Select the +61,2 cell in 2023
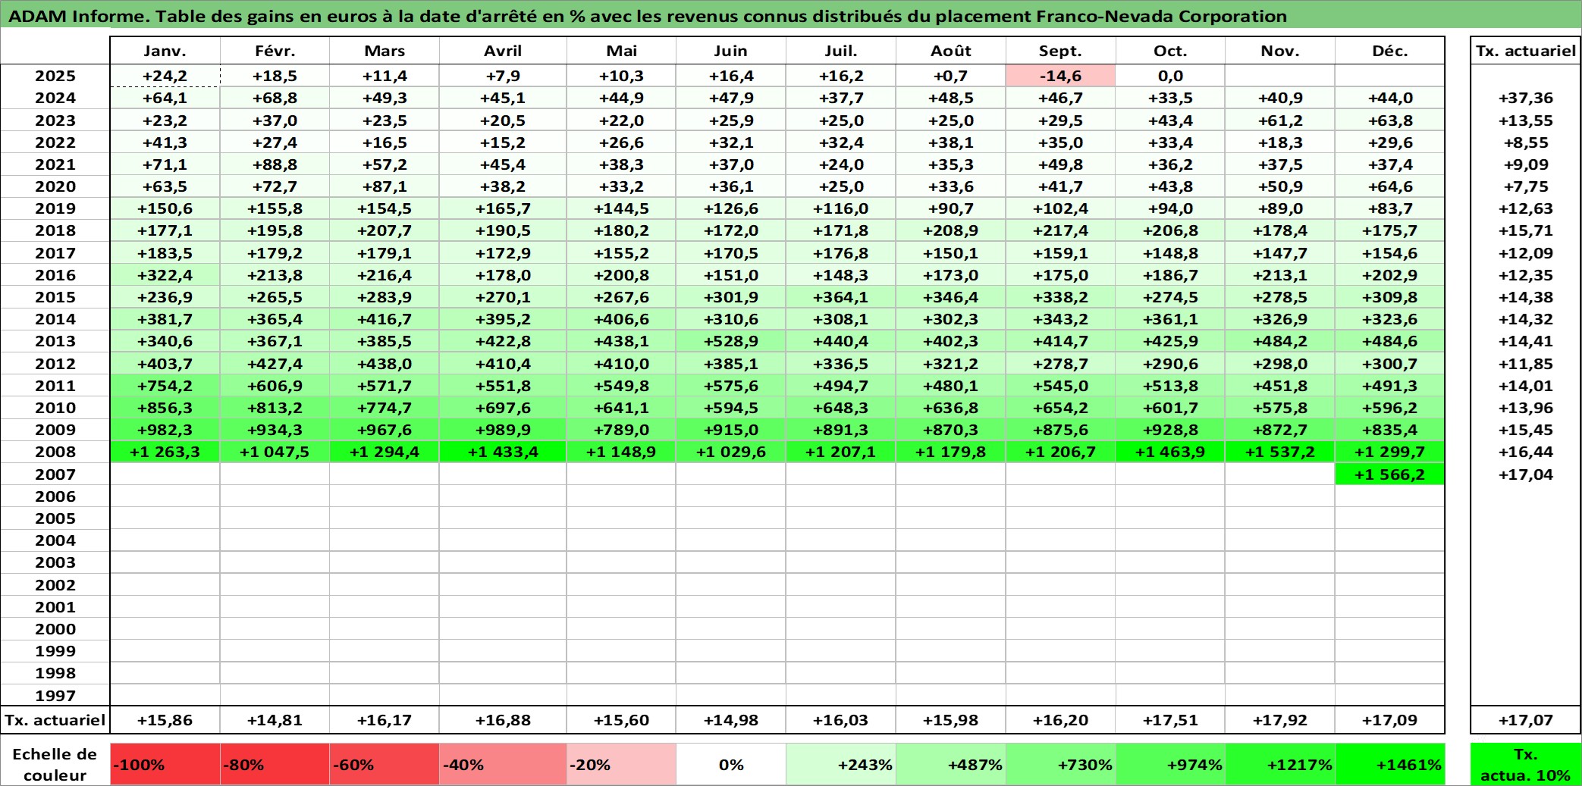This screenshot has width=1582, height=786. tap(1280, 121)
